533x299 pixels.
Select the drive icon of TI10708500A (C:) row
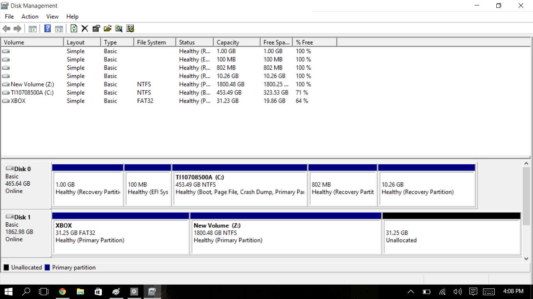point(6,93)
